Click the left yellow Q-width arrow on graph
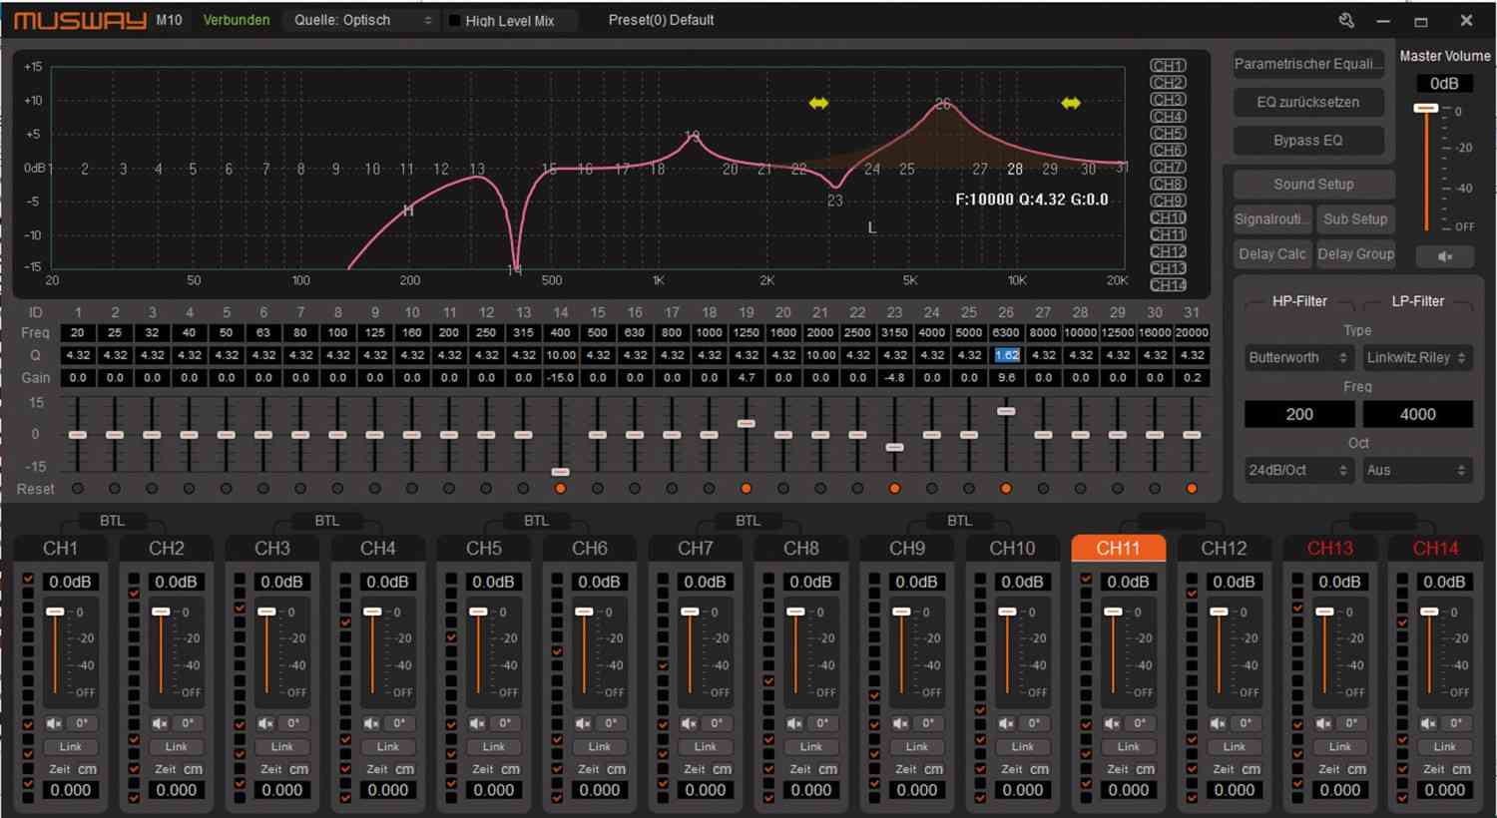Screen dimensions: 1497x818 tap(818, 103)
